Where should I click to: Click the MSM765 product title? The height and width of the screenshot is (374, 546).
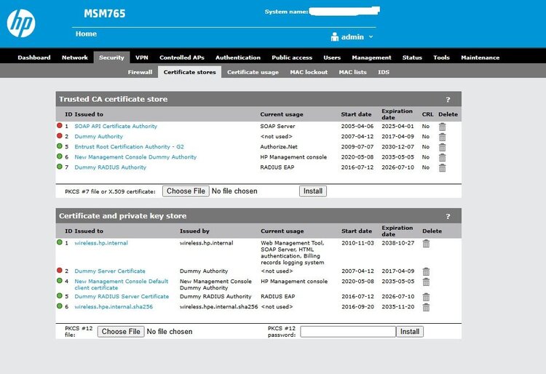pyautogui.click(x=104, y=14)
